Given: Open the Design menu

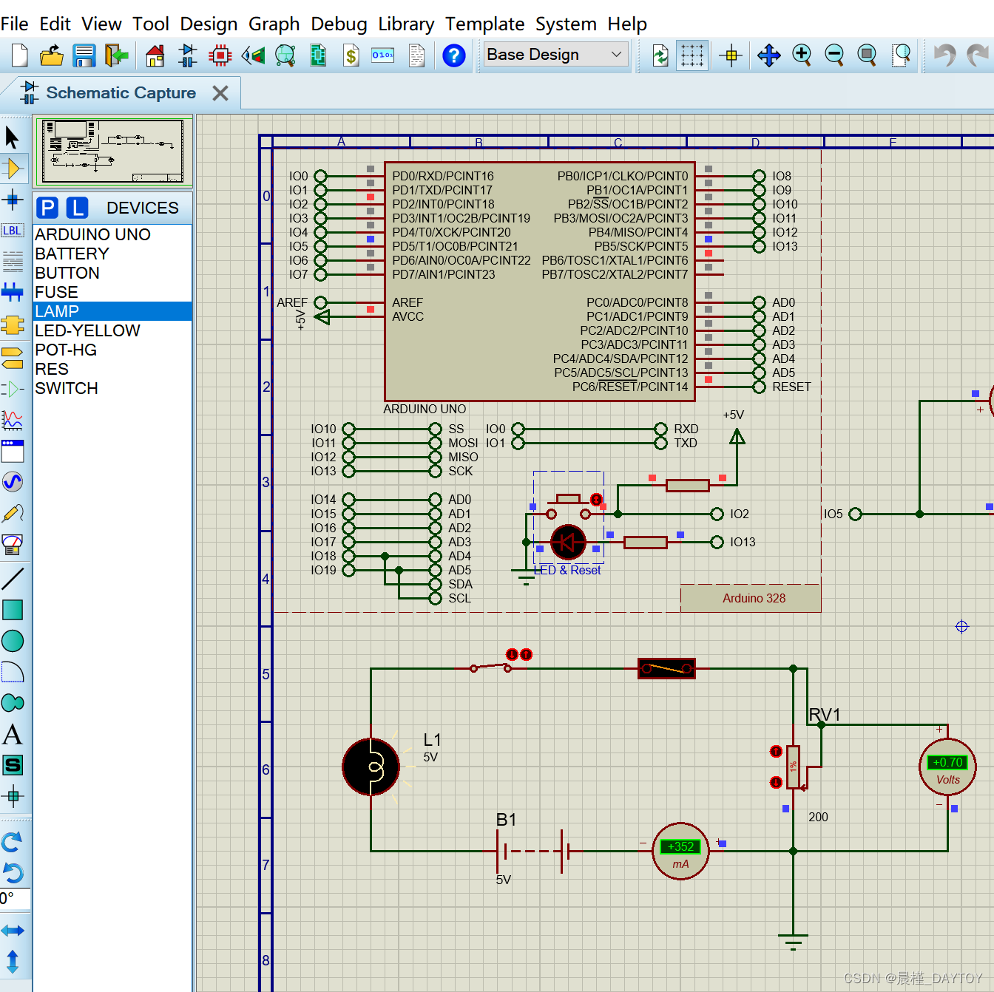Looking at the screenshot, I should (x=209, y=24).
